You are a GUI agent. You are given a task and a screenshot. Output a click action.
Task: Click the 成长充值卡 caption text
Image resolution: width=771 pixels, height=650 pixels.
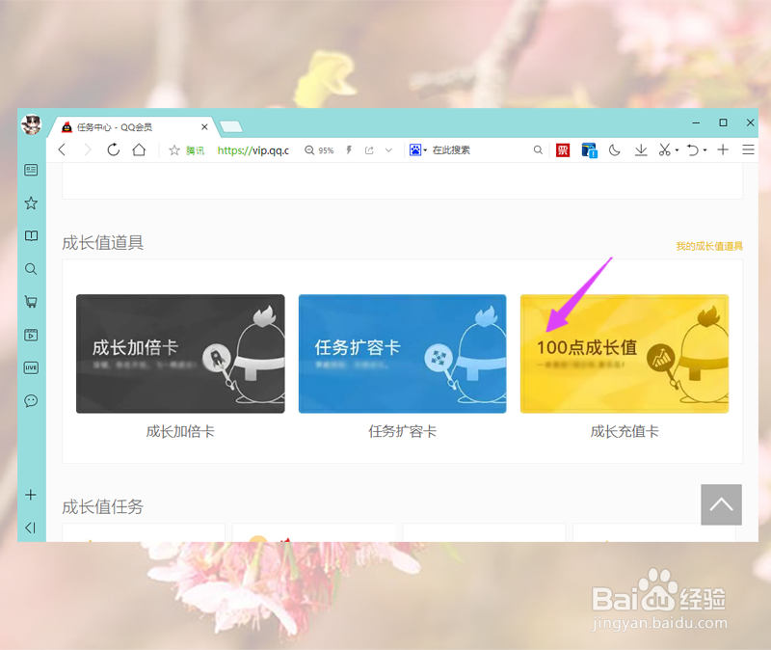pyautogui.click(x=625, y=431)
